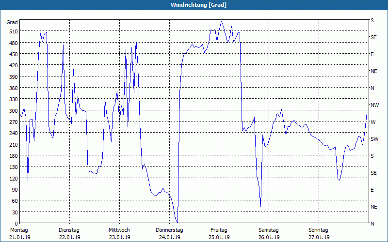Screen dimensions: 388x242
Task: Click the S compass label beside the 180 gridline
Action: click(372, 156)
